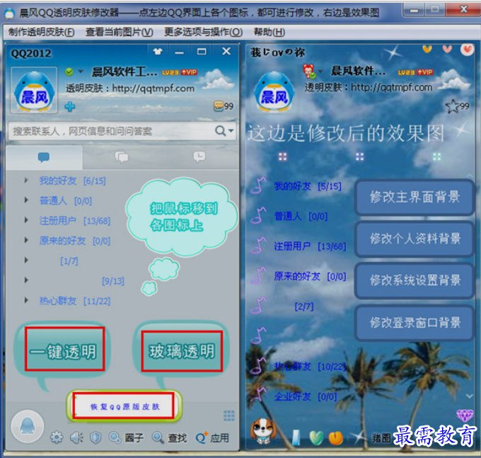Click the puppy dog icon in preview bottom
This screenshot has width=481, height=458.
point(262,431)
